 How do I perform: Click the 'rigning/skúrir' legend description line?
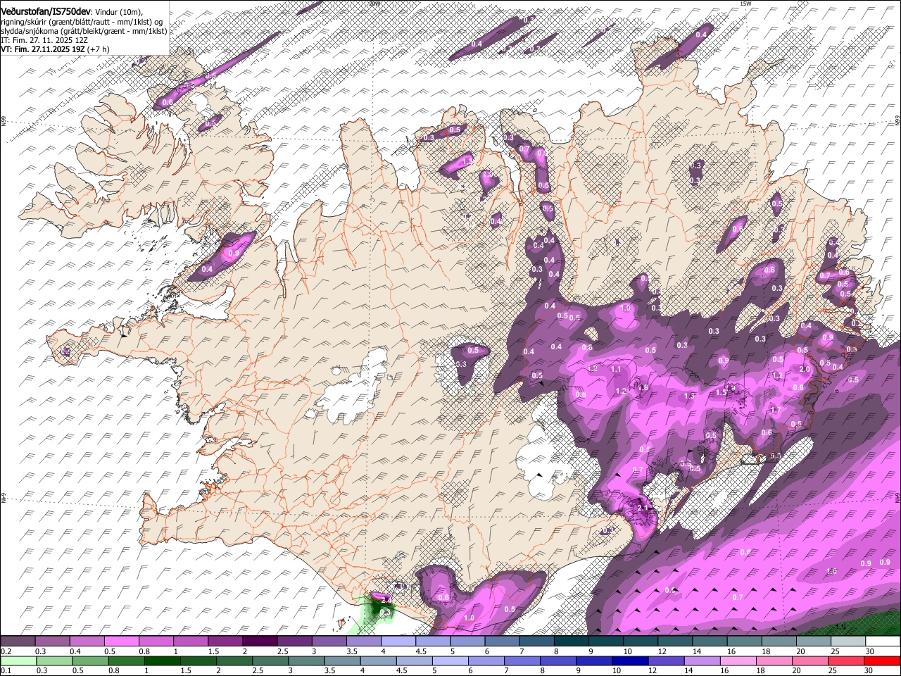(83, 22)
